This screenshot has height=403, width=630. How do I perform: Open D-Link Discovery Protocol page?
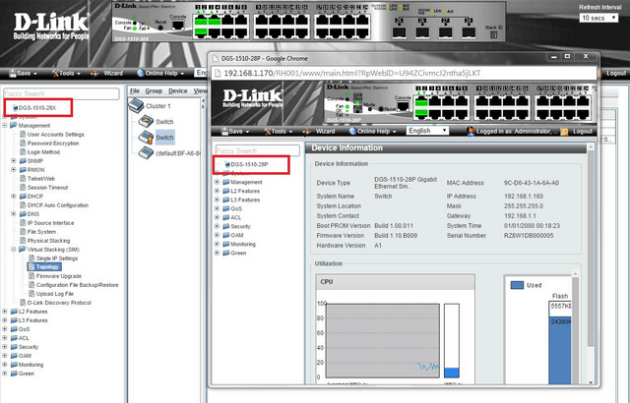(59, 303)
